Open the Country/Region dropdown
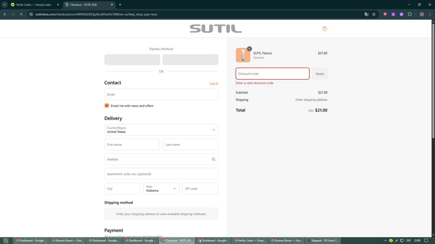Screen dimensions: 435x244 tap(161, 130)
